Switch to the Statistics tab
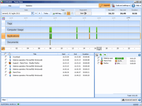Image resolution: width=142 pixels, height=106 pixels. point(29,6)
